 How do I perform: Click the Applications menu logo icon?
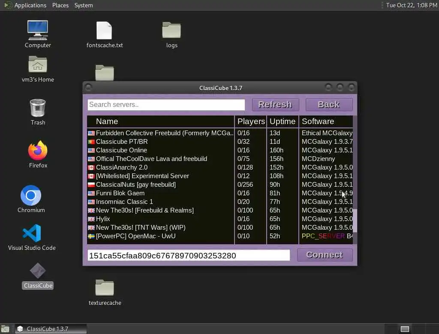tap(8, 5)
